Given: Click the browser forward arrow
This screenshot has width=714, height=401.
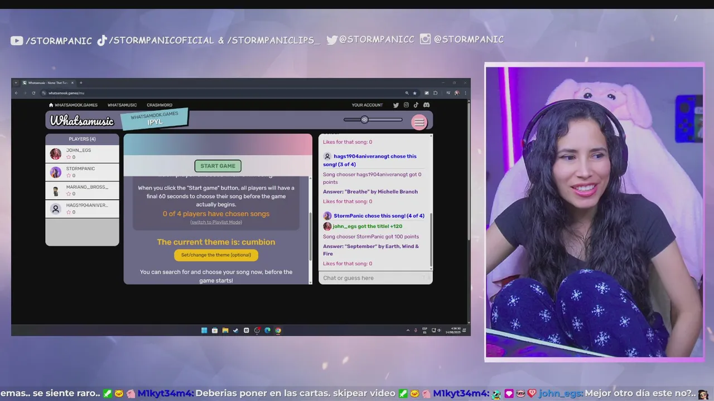Looking at the screenshot, I should [x=25, y=93].
